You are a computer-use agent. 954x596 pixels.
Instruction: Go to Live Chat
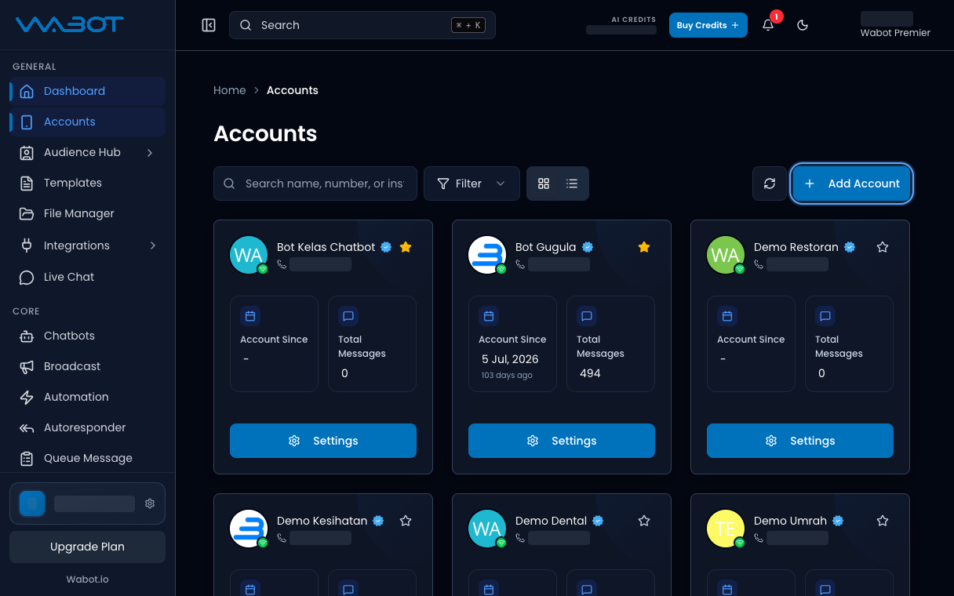click(x=87, y=277)
